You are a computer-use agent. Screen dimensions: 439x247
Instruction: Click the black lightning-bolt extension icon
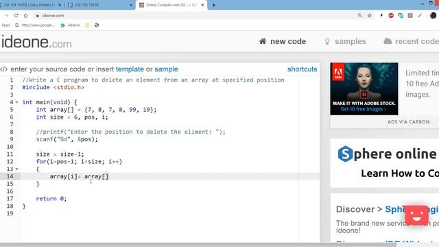pos(381,16)
